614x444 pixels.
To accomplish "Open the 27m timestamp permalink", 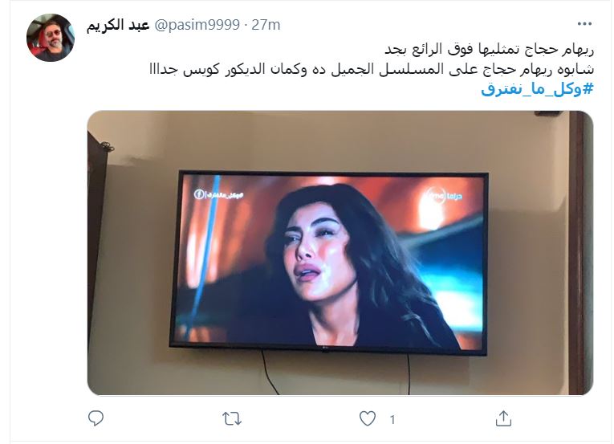I will (266, 25).
